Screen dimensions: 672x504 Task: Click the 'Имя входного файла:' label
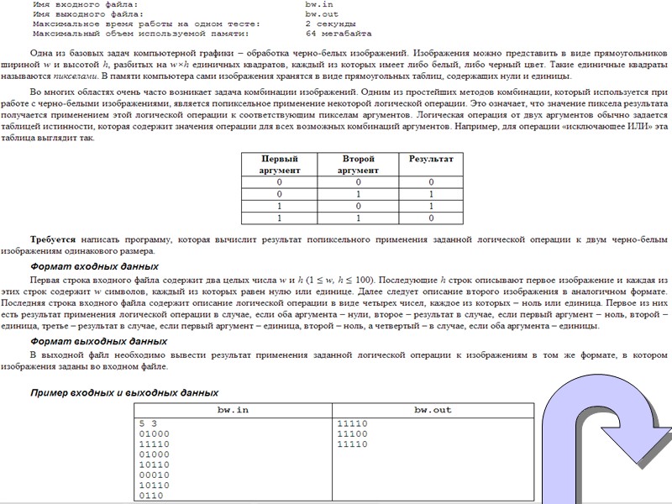[x=86, y=5]
